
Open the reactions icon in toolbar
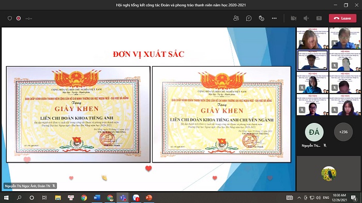[261, 18]
